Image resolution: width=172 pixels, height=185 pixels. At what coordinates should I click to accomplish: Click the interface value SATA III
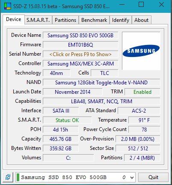(61, 111)
